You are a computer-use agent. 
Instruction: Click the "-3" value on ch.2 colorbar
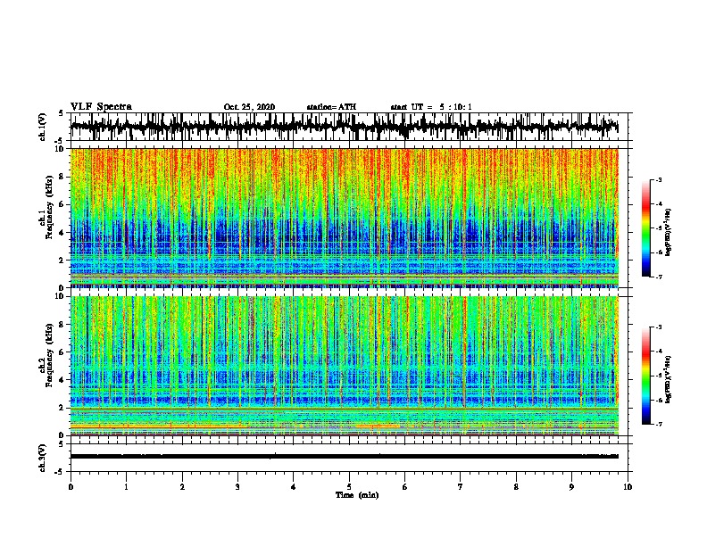pyautogui.click(x=658, y=327)
